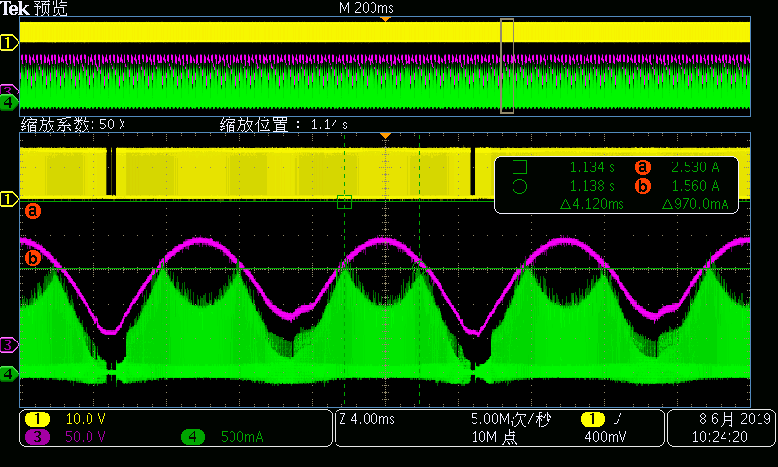Screen dimensions: 778x467
Task: Click the cursor a marker label
Action: (x=33, y=211)
